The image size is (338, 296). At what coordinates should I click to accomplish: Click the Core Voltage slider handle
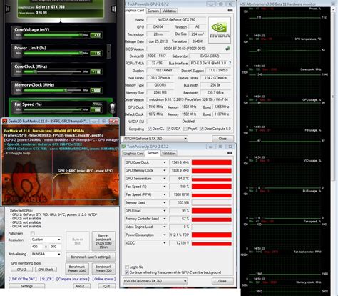[81, 35]
